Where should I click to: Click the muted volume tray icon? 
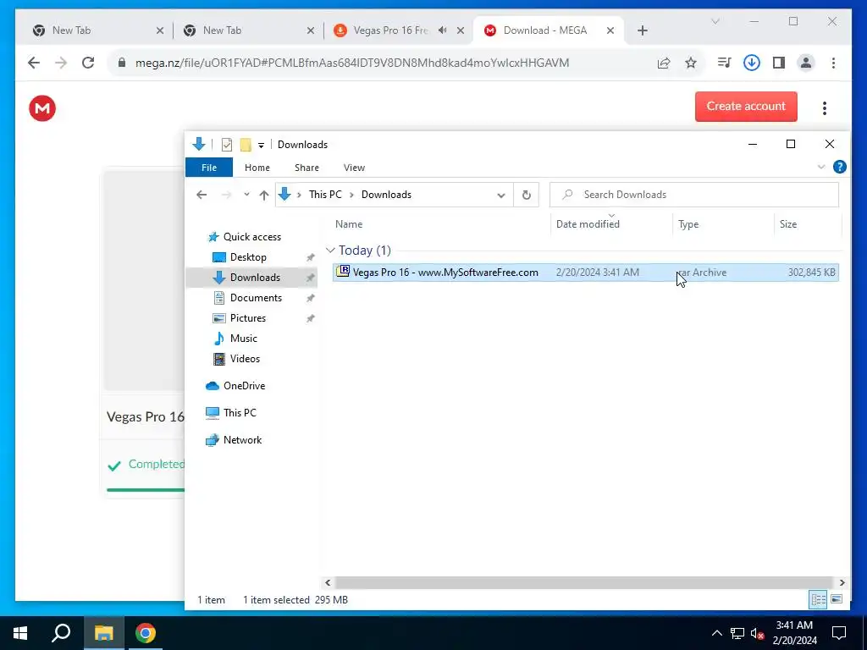click(757, 633)
